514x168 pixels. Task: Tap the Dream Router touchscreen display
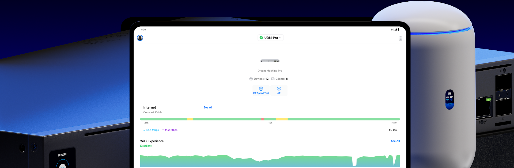450,99
